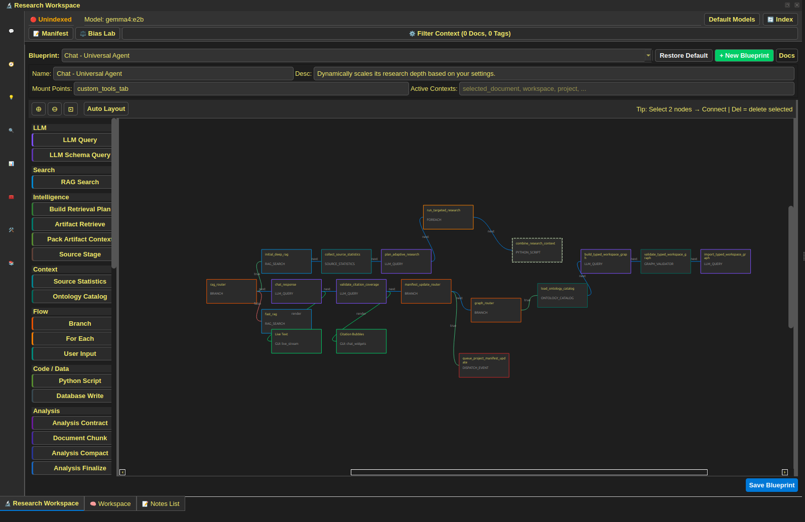Add a User Input node
This screenshot has width=805, height=522.
point(72,354)
